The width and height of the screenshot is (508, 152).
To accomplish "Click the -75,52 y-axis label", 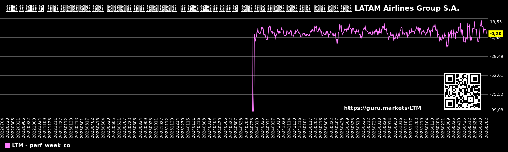I will [496, 94].
